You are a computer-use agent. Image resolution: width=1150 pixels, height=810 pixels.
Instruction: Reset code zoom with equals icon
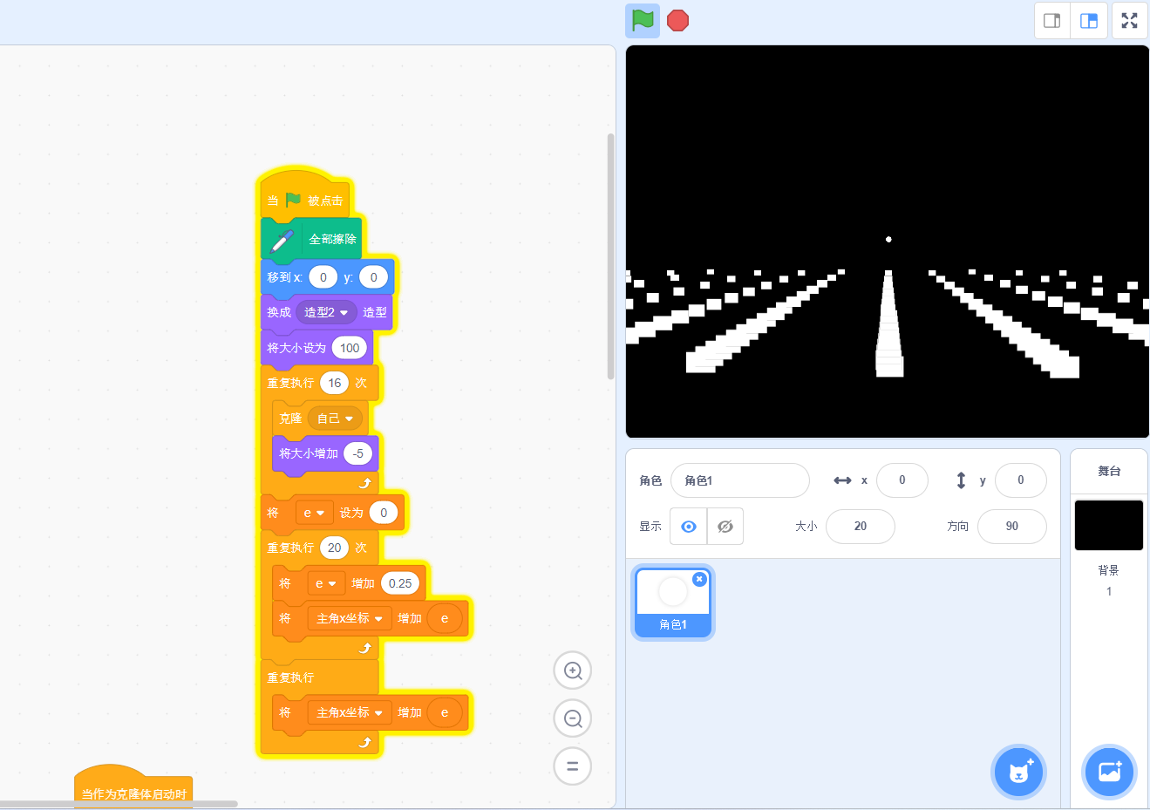tap(573, 766)
